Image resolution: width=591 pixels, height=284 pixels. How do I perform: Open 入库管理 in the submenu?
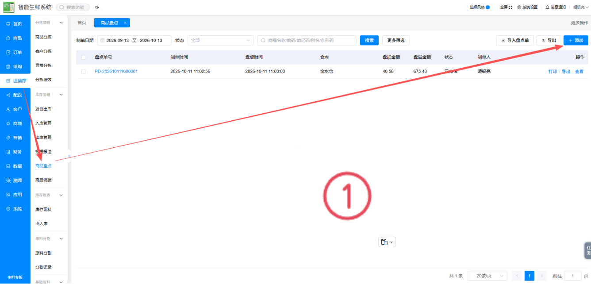[x=43, y=123]
